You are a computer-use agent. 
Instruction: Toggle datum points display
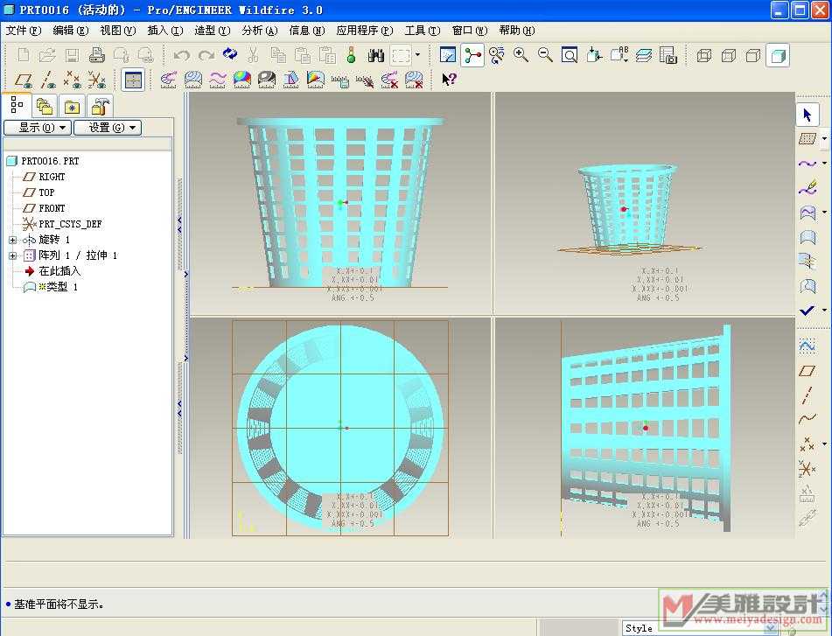click(x=72, y=80)
